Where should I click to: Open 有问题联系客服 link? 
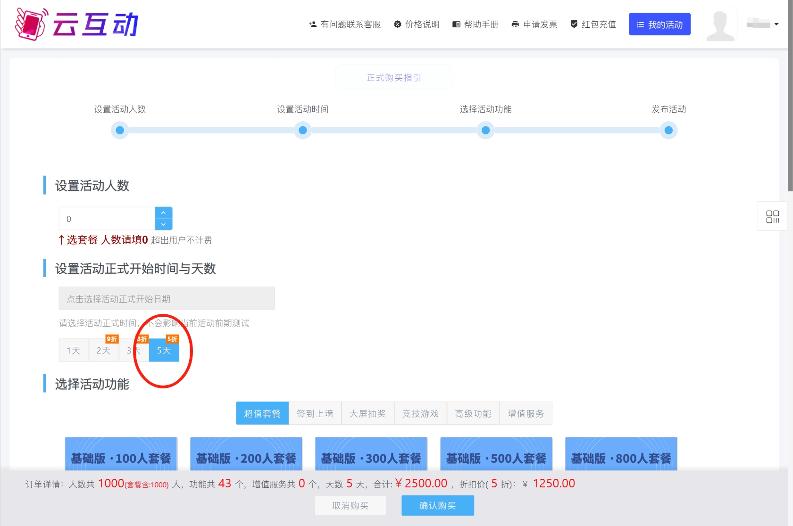pos(345,25)
